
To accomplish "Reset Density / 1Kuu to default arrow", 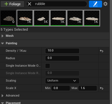I will [x=102, y=51].
